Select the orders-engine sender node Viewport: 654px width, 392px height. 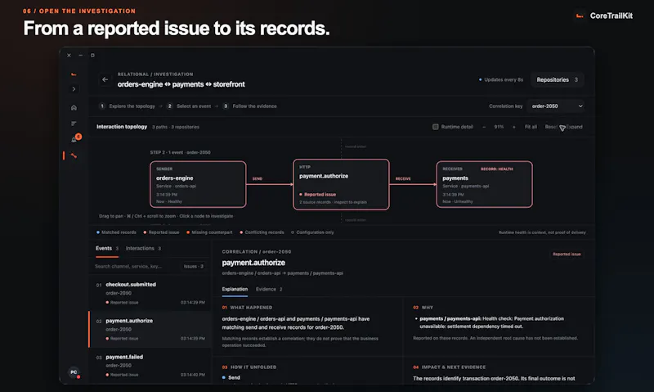coord(198,184)
